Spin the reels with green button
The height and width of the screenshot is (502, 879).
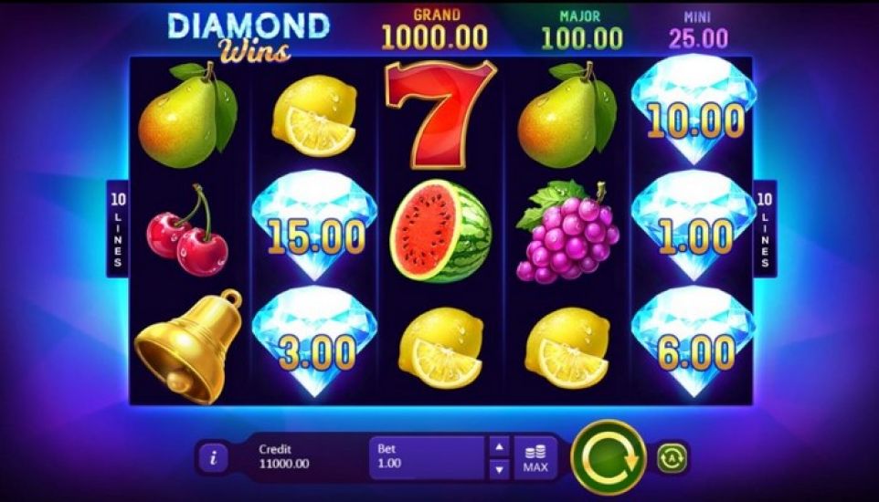pos(609,458)
